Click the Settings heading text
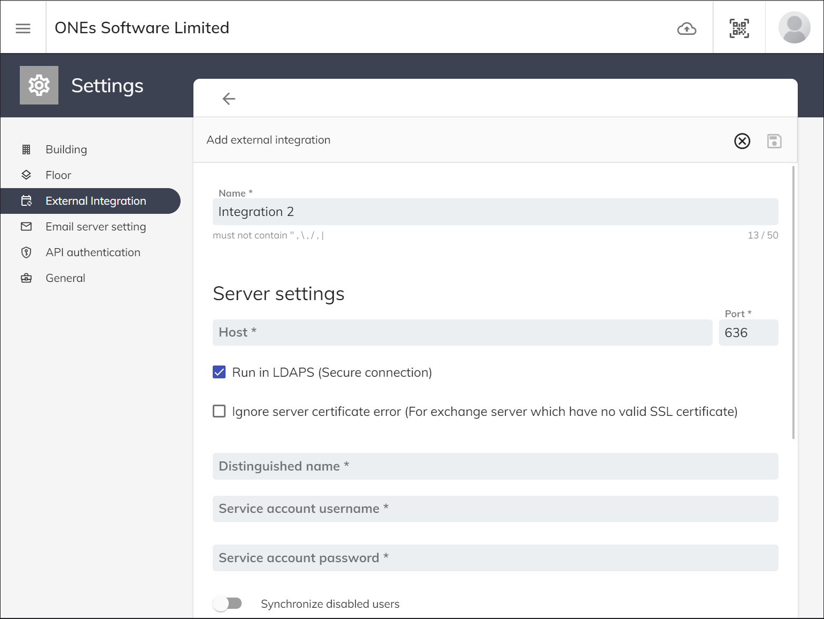The width and height of the screenshot is (824, 619). pyautogui.click(x=107, y=86)
